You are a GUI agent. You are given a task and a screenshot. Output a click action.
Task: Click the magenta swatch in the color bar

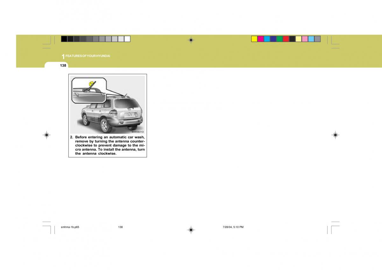(x=261, y=39)
